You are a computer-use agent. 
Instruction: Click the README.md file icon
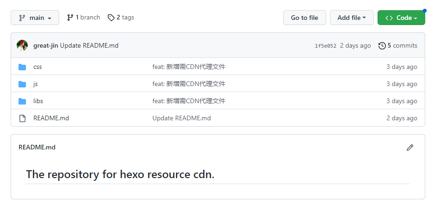22,118
